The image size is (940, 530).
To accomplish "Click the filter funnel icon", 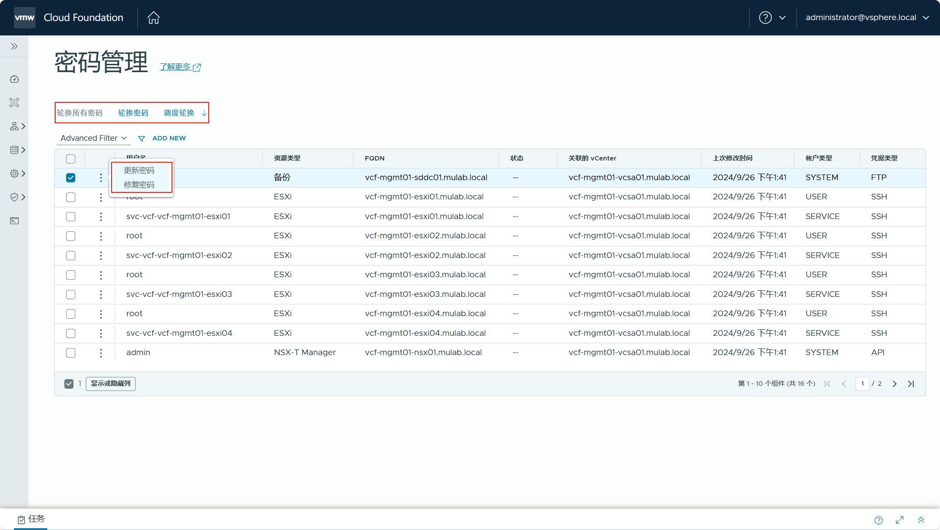I will click(x=141, y=139).
